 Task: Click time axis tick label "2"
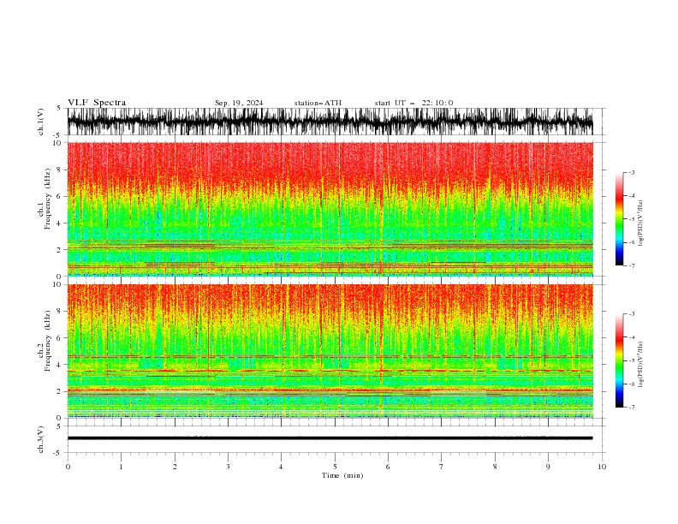175,467
